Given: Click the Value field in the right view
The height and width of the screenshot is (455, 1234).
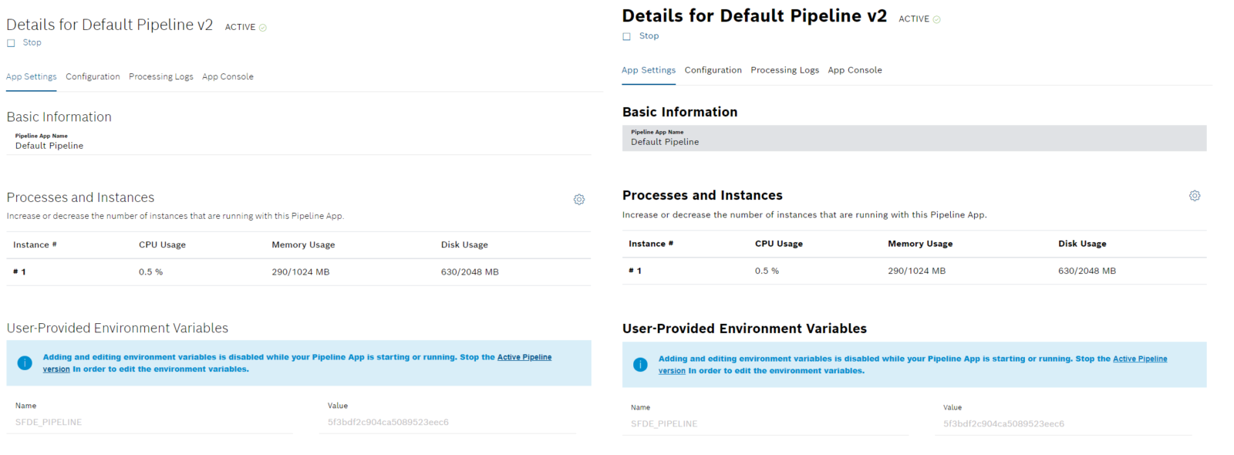Looking at the screenshot, I should [x=1060, y=424].
